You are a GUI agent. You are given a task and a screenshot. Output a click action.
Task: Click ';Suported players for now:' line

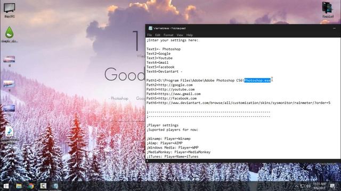point(173,129)
